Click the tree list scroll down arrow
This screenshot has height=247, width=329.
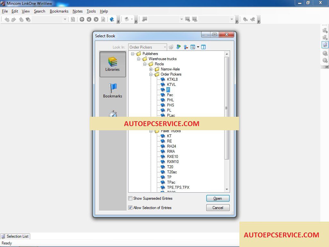coord(227,189)
